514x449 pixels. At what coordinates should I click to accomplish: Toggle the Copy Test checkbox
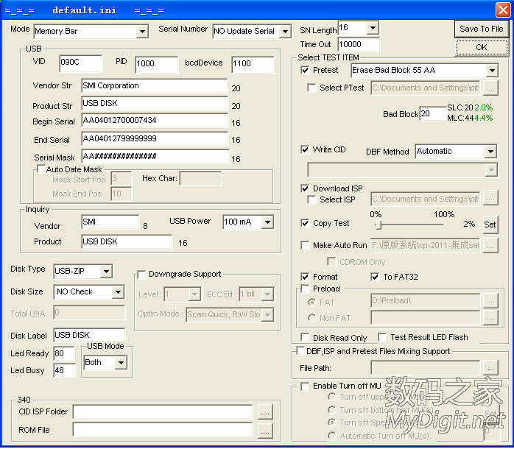(x=305, y=223)
